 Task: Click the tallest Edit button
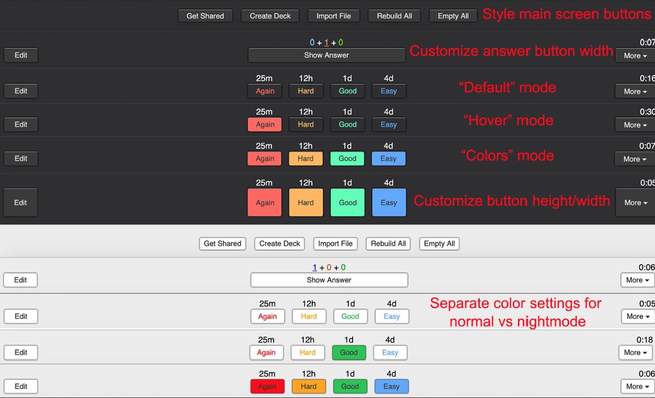click(x=20, y=203)
